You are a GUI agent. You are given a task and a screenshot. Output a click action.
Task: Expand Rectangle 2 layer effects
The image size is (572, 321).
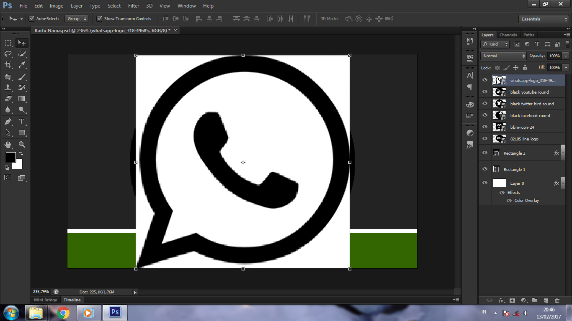pos(563,153)
